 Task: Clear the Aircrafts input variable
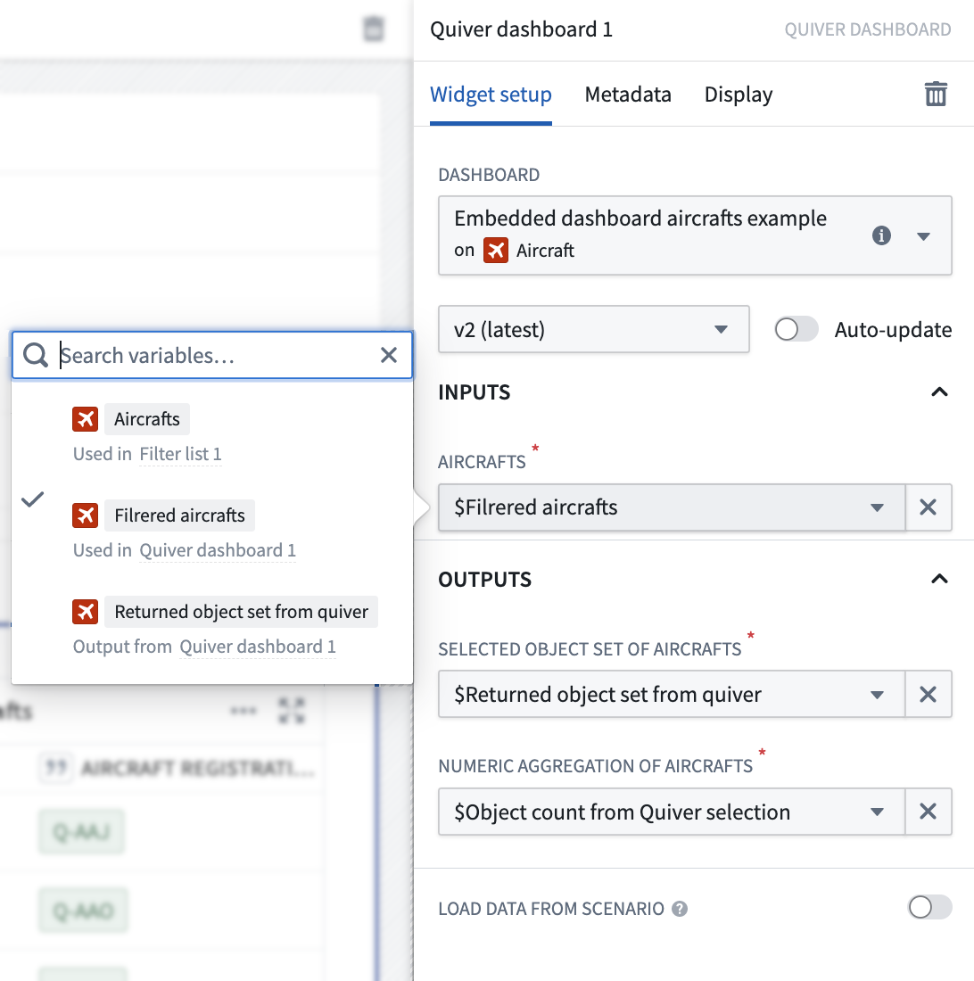[929, 507]
